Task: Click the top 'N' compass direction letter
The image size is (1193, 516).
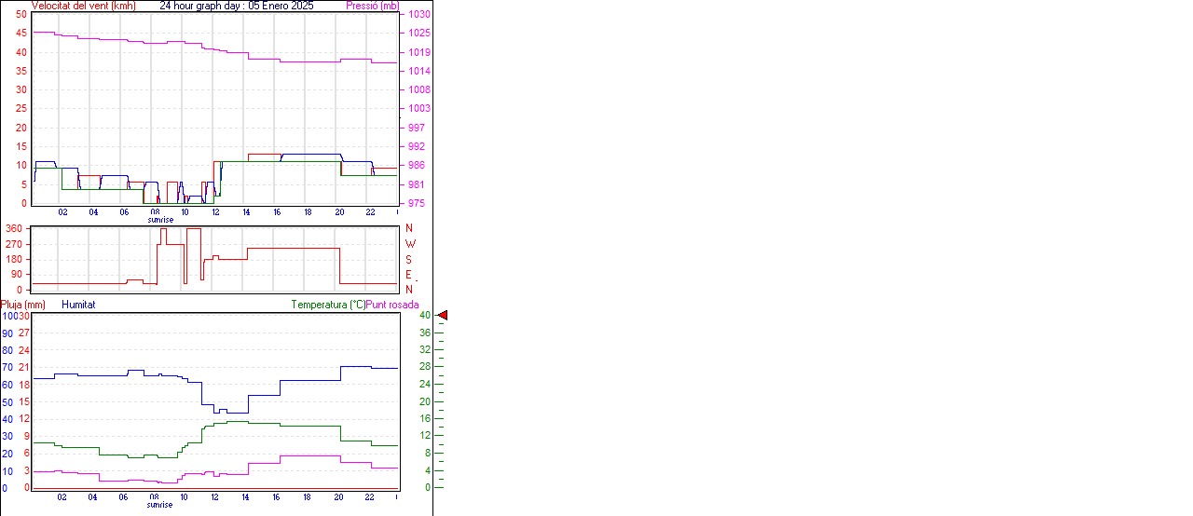Action: (408, 228)
